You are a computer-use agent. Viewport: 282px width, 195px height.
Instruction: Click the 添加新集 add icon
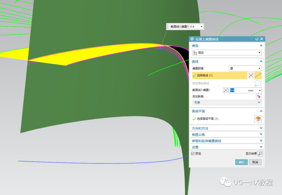point(259,97)
